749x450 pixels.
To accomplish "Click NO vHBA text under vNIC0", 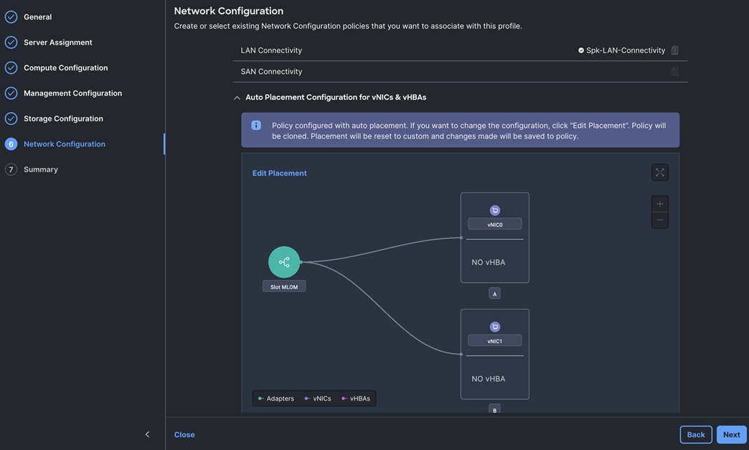I will (488, 262).
